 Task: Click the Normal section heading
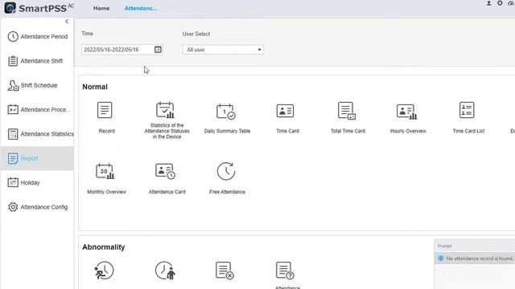tap(95, 87)
